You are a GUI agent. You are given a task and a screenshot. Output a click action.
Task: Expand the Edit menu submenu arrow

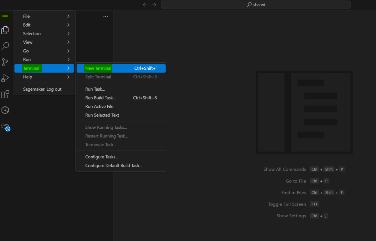(68, 25)
